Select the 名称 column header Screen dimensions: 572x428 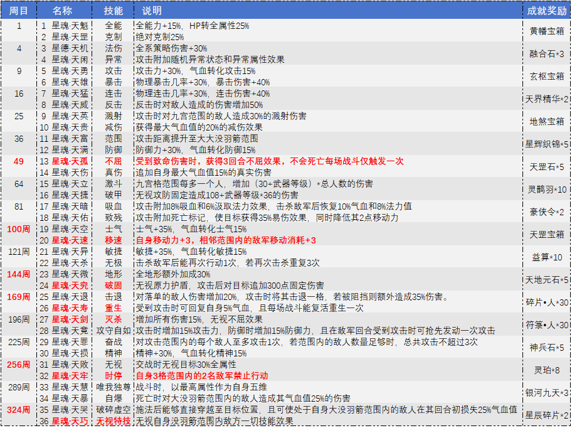coord(62,11)
